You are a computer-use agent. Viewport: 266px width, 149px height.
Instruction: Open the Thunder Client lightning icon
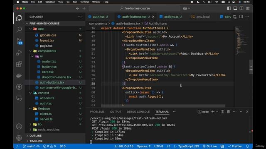(x=19, y=87)
